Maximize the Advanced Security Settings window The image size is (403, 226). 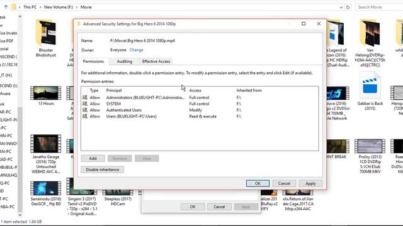pos(304,24)
